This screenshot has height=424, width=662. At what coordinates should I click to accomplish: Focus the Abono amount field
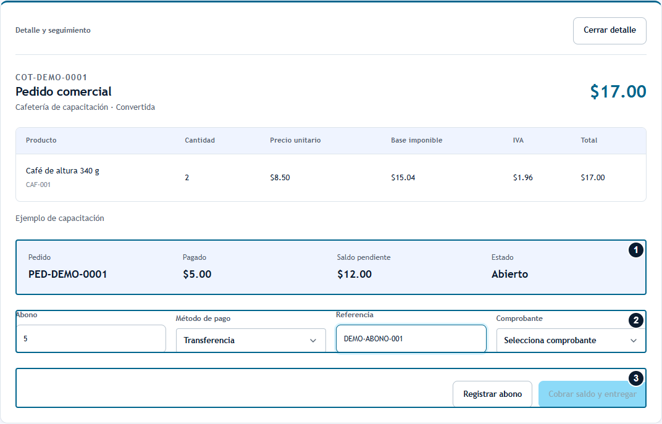[91, 338]
